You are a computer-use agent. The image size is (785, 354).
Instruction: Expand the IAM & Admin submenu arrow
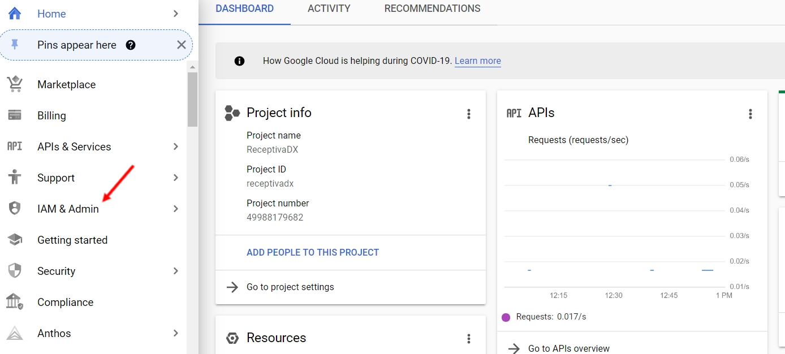[x=176, y=209]
